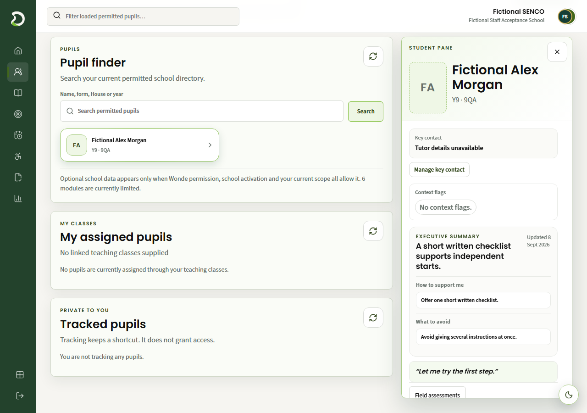Click the large FA avatar in Student pane
Image resolution: width=587 pixels, height=413 pixels.
point(428,88)
